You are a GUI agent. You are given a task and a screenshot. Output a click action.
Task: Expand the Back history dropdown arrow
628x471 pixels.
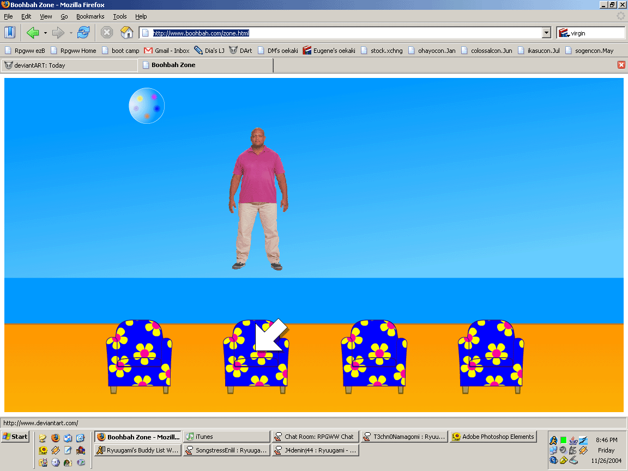tap(45, 33)
